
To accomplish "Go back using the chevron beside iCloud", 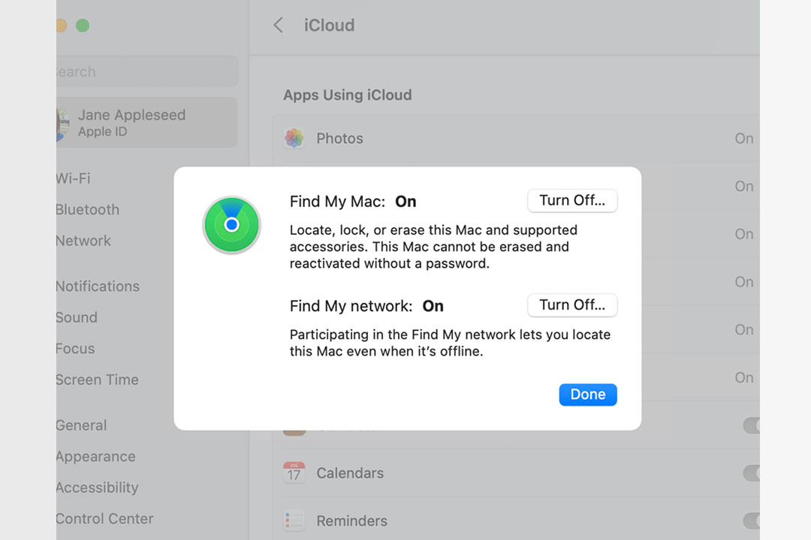I will click(279, 25).
